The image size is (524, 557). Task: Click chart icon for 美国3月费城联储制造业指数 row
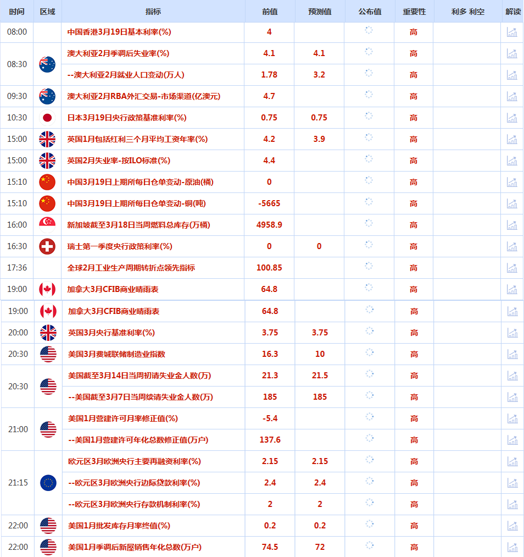(512, 354)
